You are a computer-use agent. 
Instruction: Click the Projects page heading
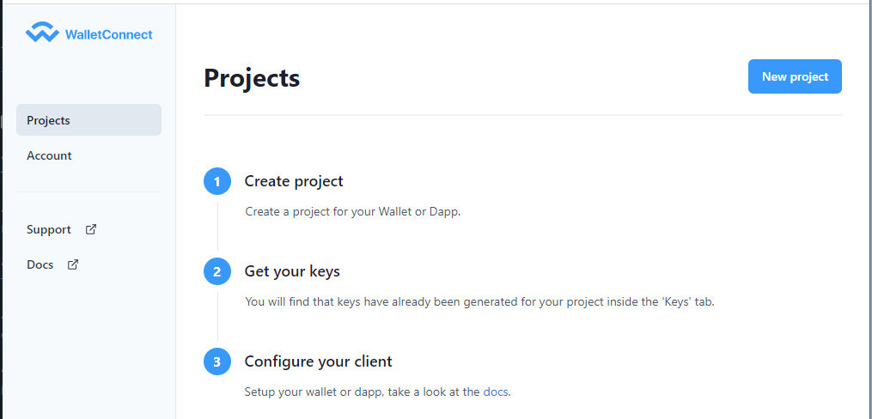(x=252, y=78)
